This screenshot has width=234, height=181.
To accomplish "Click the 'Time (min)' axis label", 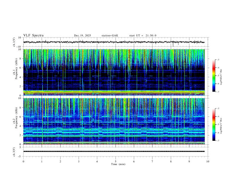I will pyautogui.click(x=118, y=164).
